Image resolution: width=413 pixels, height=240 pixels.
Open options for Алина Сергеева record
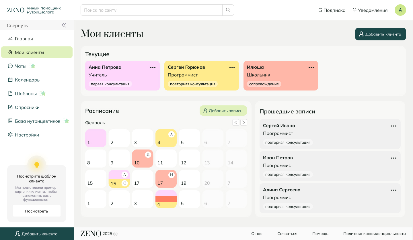click(394, 190)
